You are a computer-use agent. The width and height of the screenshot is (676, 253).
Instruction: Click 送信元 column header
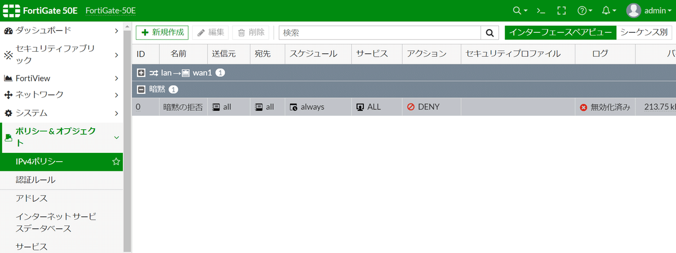coord(228,53)
